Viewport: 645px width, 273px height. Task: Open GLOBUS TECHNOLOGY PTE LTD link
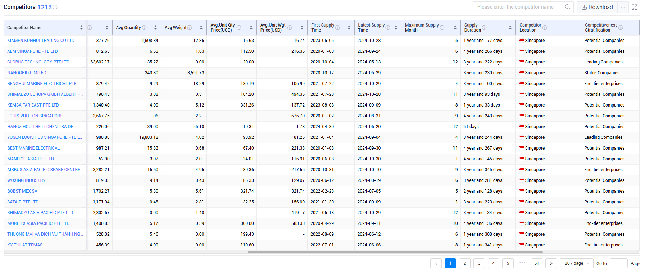38,62
